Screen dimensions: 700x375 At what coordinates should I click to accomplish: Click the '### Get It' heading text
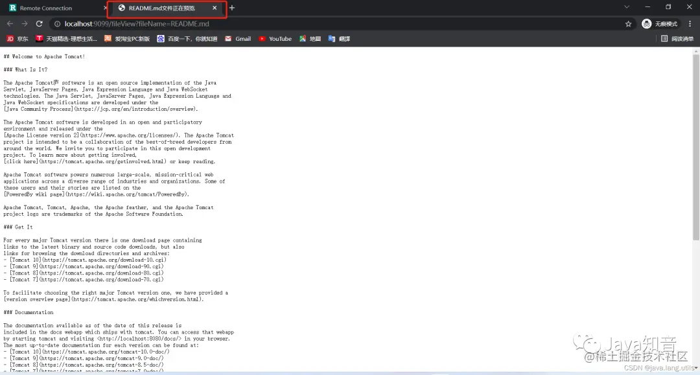(x=18, y=227)
